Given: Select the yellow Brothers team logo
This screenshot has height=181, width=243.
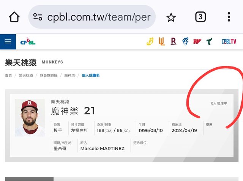Looking at the screenshot, I should (x=150, y=41).
